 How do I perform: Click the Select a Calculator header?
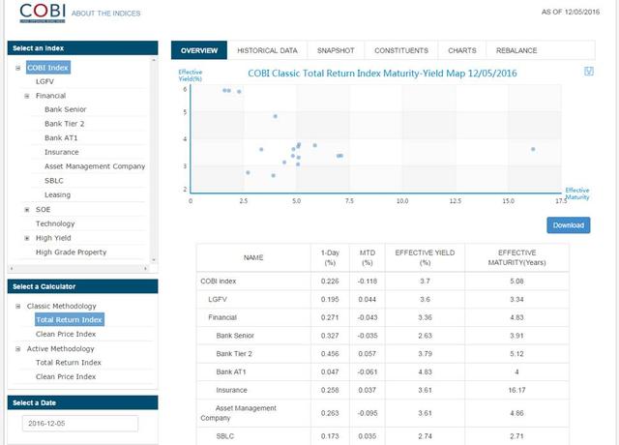[x=82, y=286]
